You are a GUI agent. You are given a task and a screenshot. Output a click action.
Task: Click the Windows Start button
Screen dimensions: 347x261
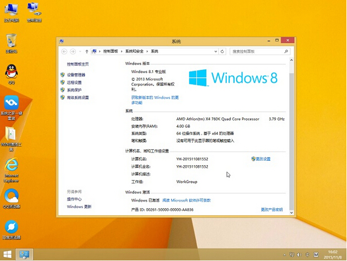(7, 255)
